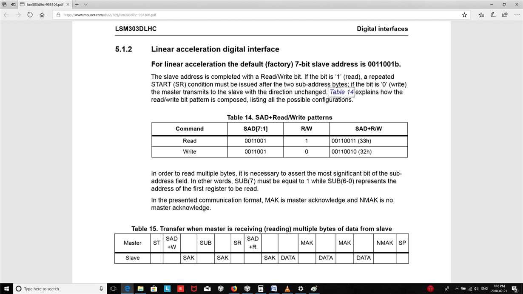Click the SUB cell in Table 15

[x=205, y=243]
